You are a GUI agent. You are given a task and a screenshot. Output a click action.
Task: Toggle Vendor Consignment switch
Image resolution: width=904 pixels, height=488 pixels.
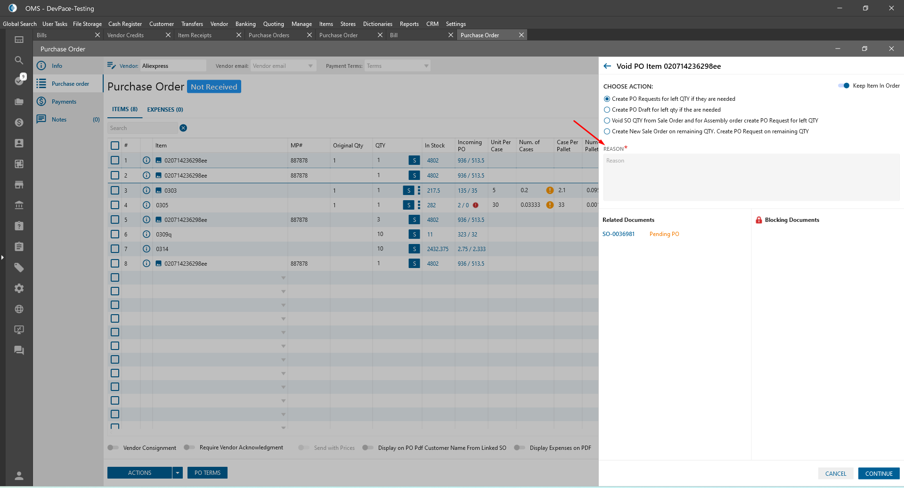click(113, 448)
